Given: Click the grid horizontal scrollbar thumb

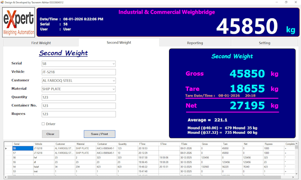Looking at the screenshot, I should click(x=144, y=177).
